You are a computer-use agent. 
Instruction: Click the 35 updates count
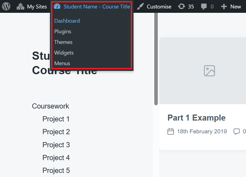pyautogui.click(x=191, y=7)
